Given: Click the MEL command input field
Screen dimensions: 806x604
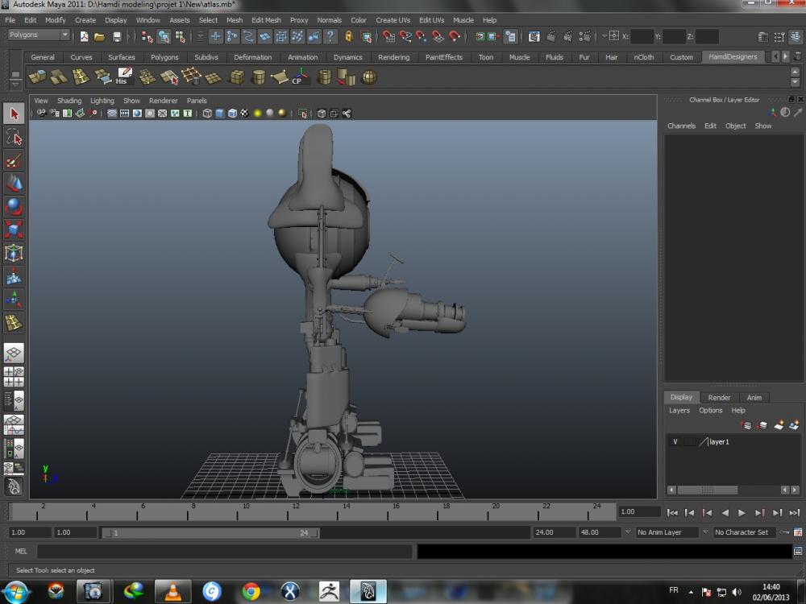Looking at the screenshot, I should click(x=224, y=552).
